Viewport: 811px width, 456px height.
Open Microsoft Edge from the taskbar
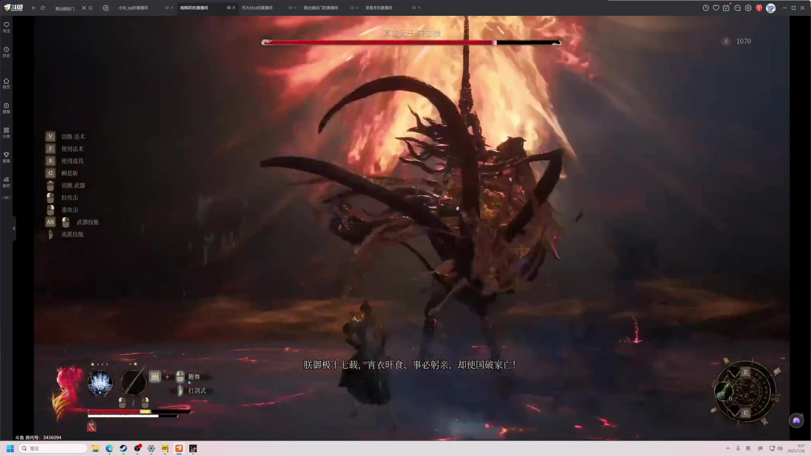point(109,448)
